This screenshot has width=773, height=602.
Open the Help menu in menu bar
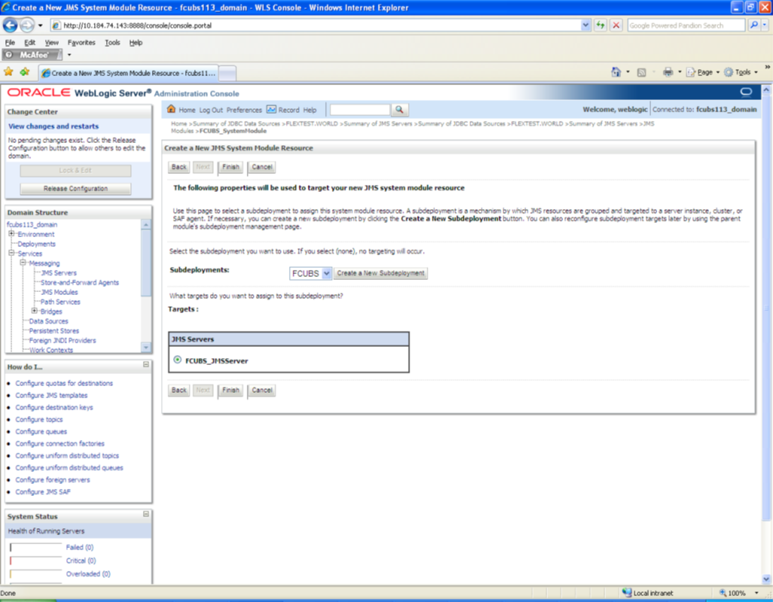135,42
